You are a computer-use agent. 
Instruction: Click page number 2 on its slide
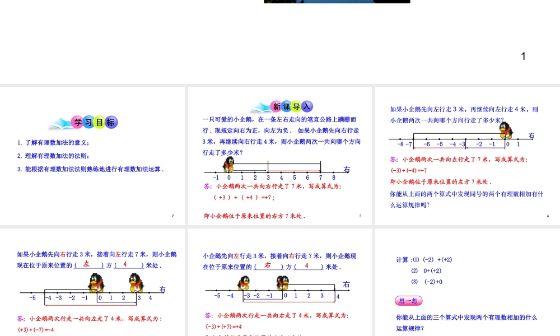pyautogui.click(x=172, y=216)
